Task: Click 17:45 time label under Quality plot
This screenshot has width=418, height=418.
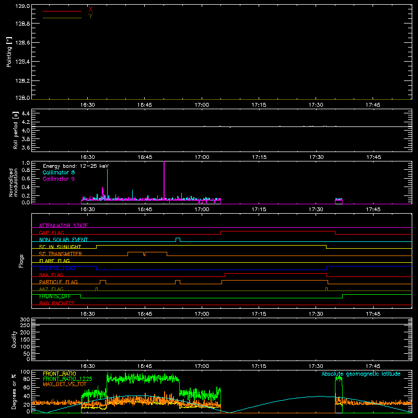Action: pos(373,366)
